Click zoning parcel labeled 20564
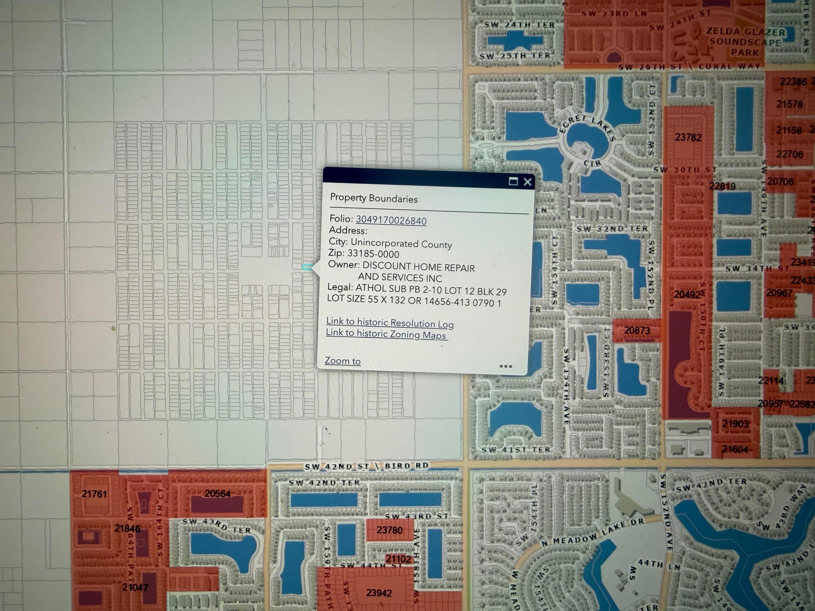 click(x=217, y=494)
